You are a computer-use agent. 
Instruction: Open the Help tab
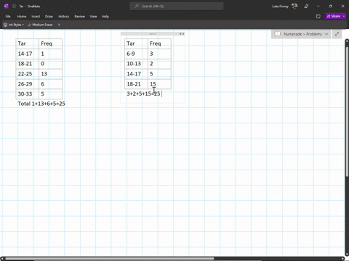point(105,17)
